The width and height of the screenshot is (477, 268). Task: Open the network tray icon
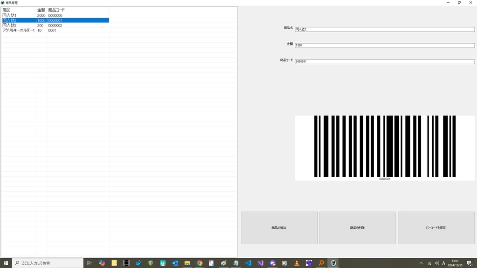point(429,263)
